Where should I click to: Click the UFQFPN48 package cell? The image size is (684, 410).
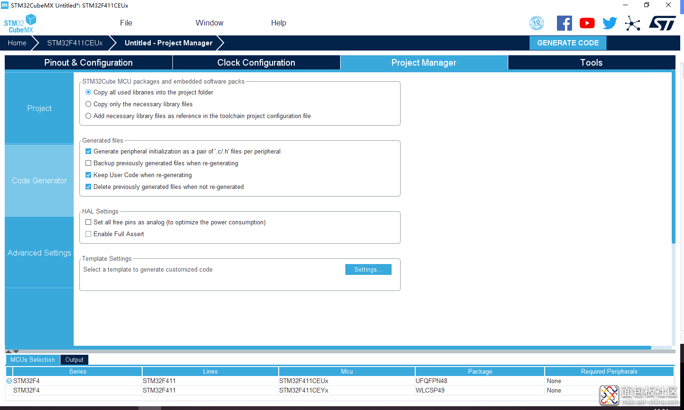point(480,381)
